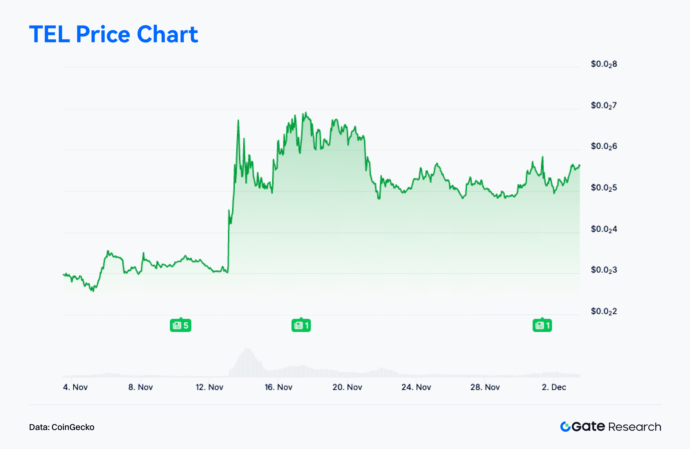Click the 24. Nov date label
Viewport: 690px width, 449px height.
[416, 387]
